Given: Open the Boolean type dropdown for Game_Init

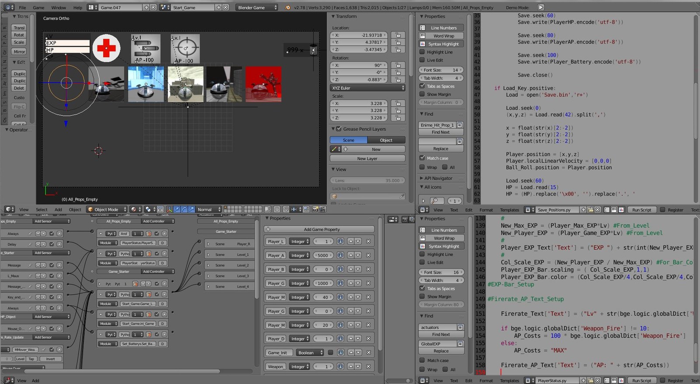Looking at the screenshot, I should (310, 353).
